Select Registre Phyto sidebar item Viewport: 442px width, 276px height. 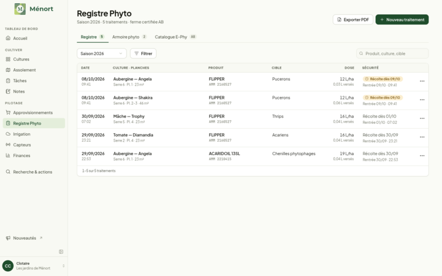34,123
